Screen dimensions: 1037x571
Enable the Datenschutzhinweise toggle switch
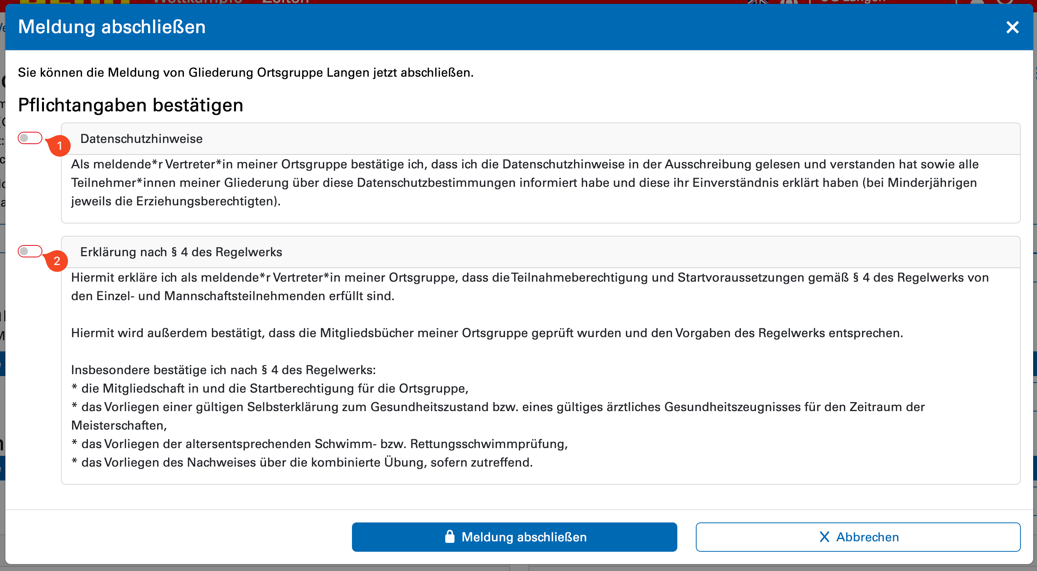click(x=30, y=138)
